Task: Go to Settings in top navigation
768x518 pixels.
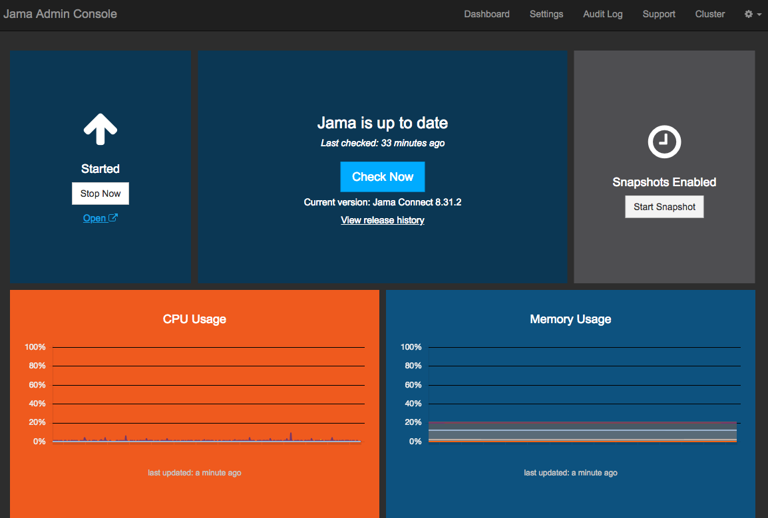Action: tap(546, 14)
